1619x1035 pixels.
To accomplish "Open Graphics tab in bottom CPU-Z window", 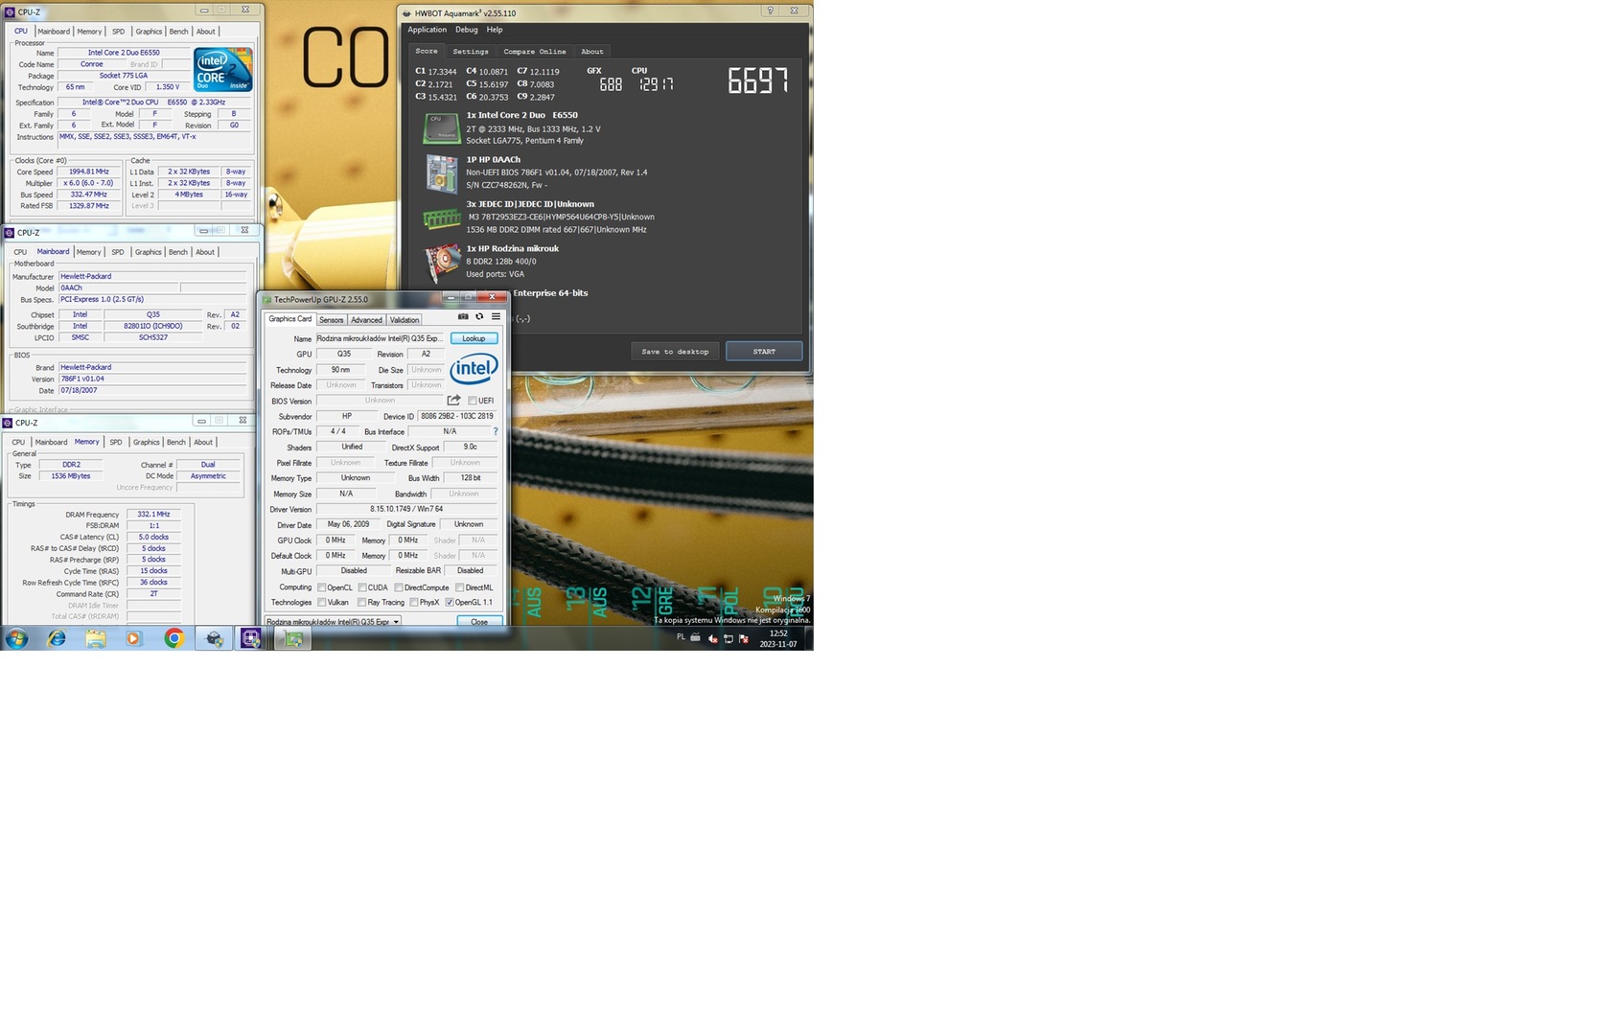I will (x=147, y=442).
